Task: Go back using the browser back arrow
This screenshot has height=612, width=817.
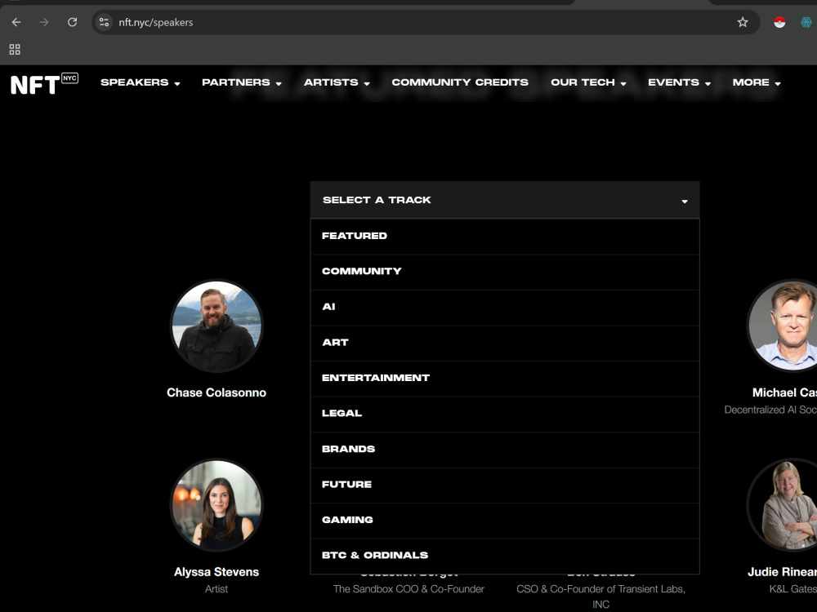Action: [x=16, y=22]
